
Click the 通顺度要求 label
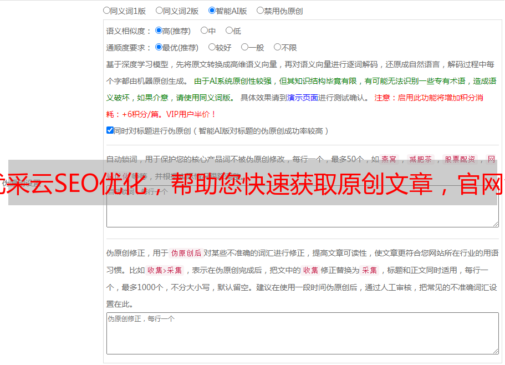[x=129, y=48]
